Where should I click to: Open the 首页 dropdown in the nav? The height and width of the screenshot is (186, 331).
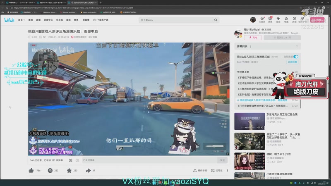pyautogui.click(x=22, y=20)
